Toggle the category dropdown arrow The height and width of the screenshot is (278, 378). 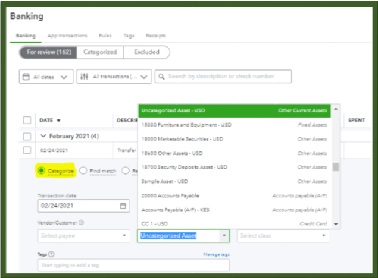pyautogui.click(x=224, y=235)
